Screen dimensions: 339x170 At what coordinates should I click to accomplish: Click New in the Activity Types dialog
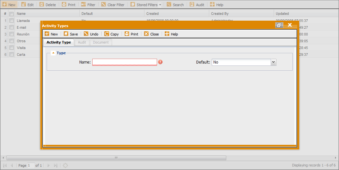(51, 34)
